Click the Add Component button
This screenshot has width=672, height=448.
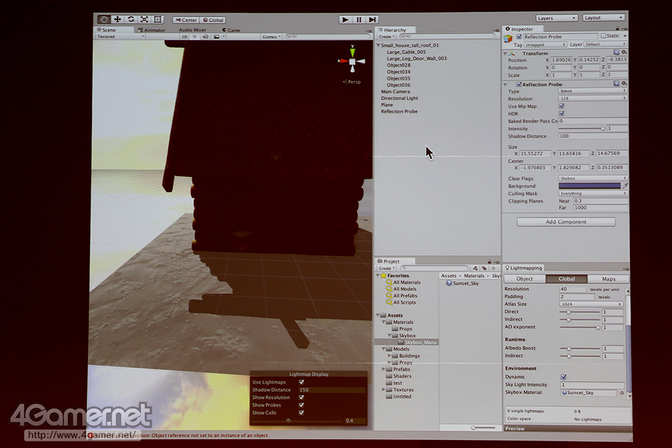click(x=566, y=222)
